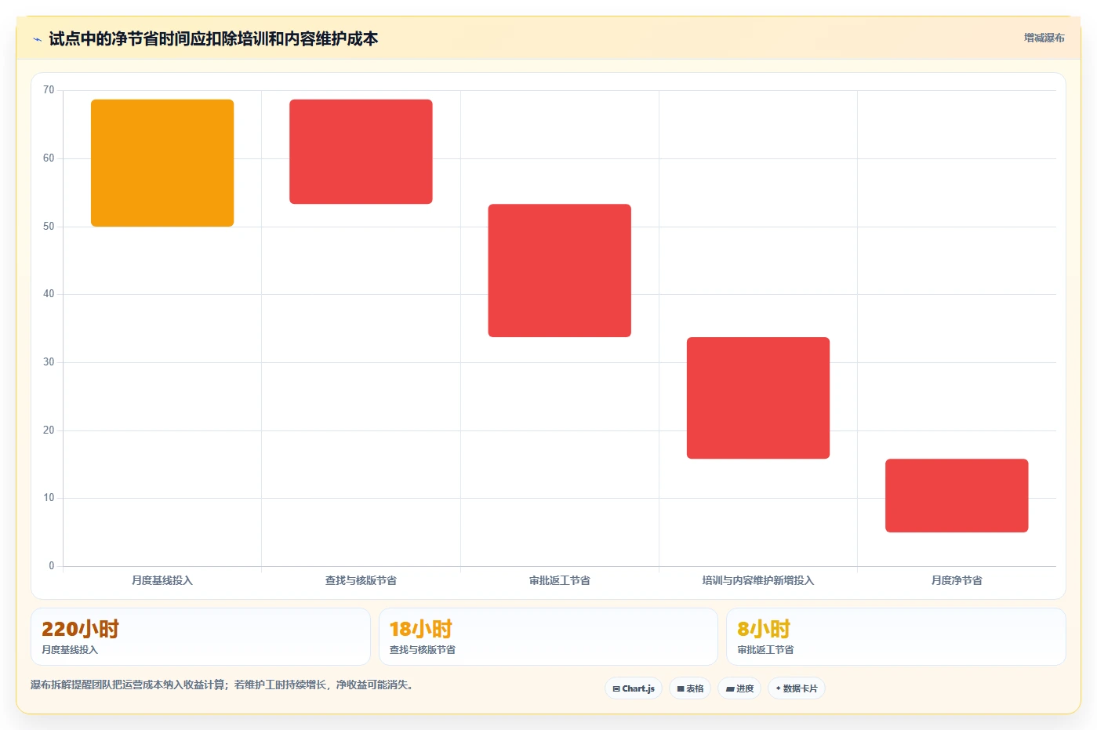The height and width of the screenshot is (730, 1097).
Task: Click y-axis value 70
Action: (49, 90)
